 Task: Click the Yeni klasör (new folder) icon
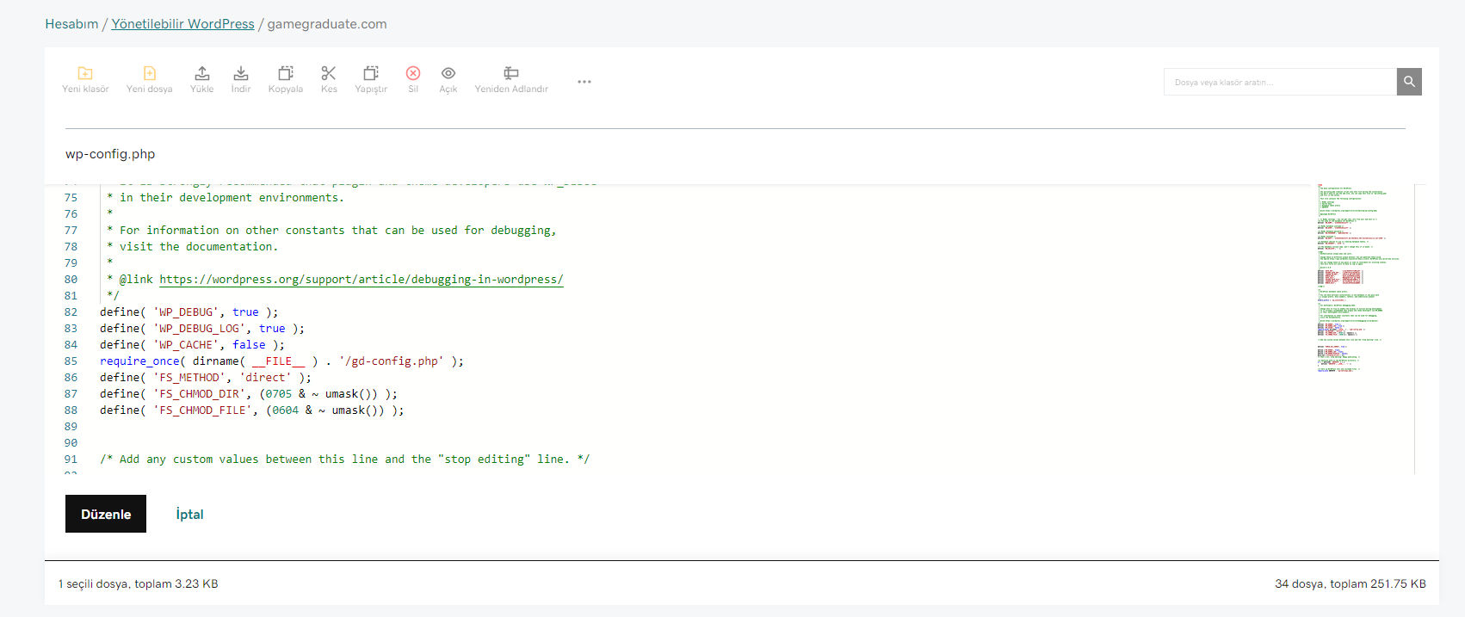point(85,73)
